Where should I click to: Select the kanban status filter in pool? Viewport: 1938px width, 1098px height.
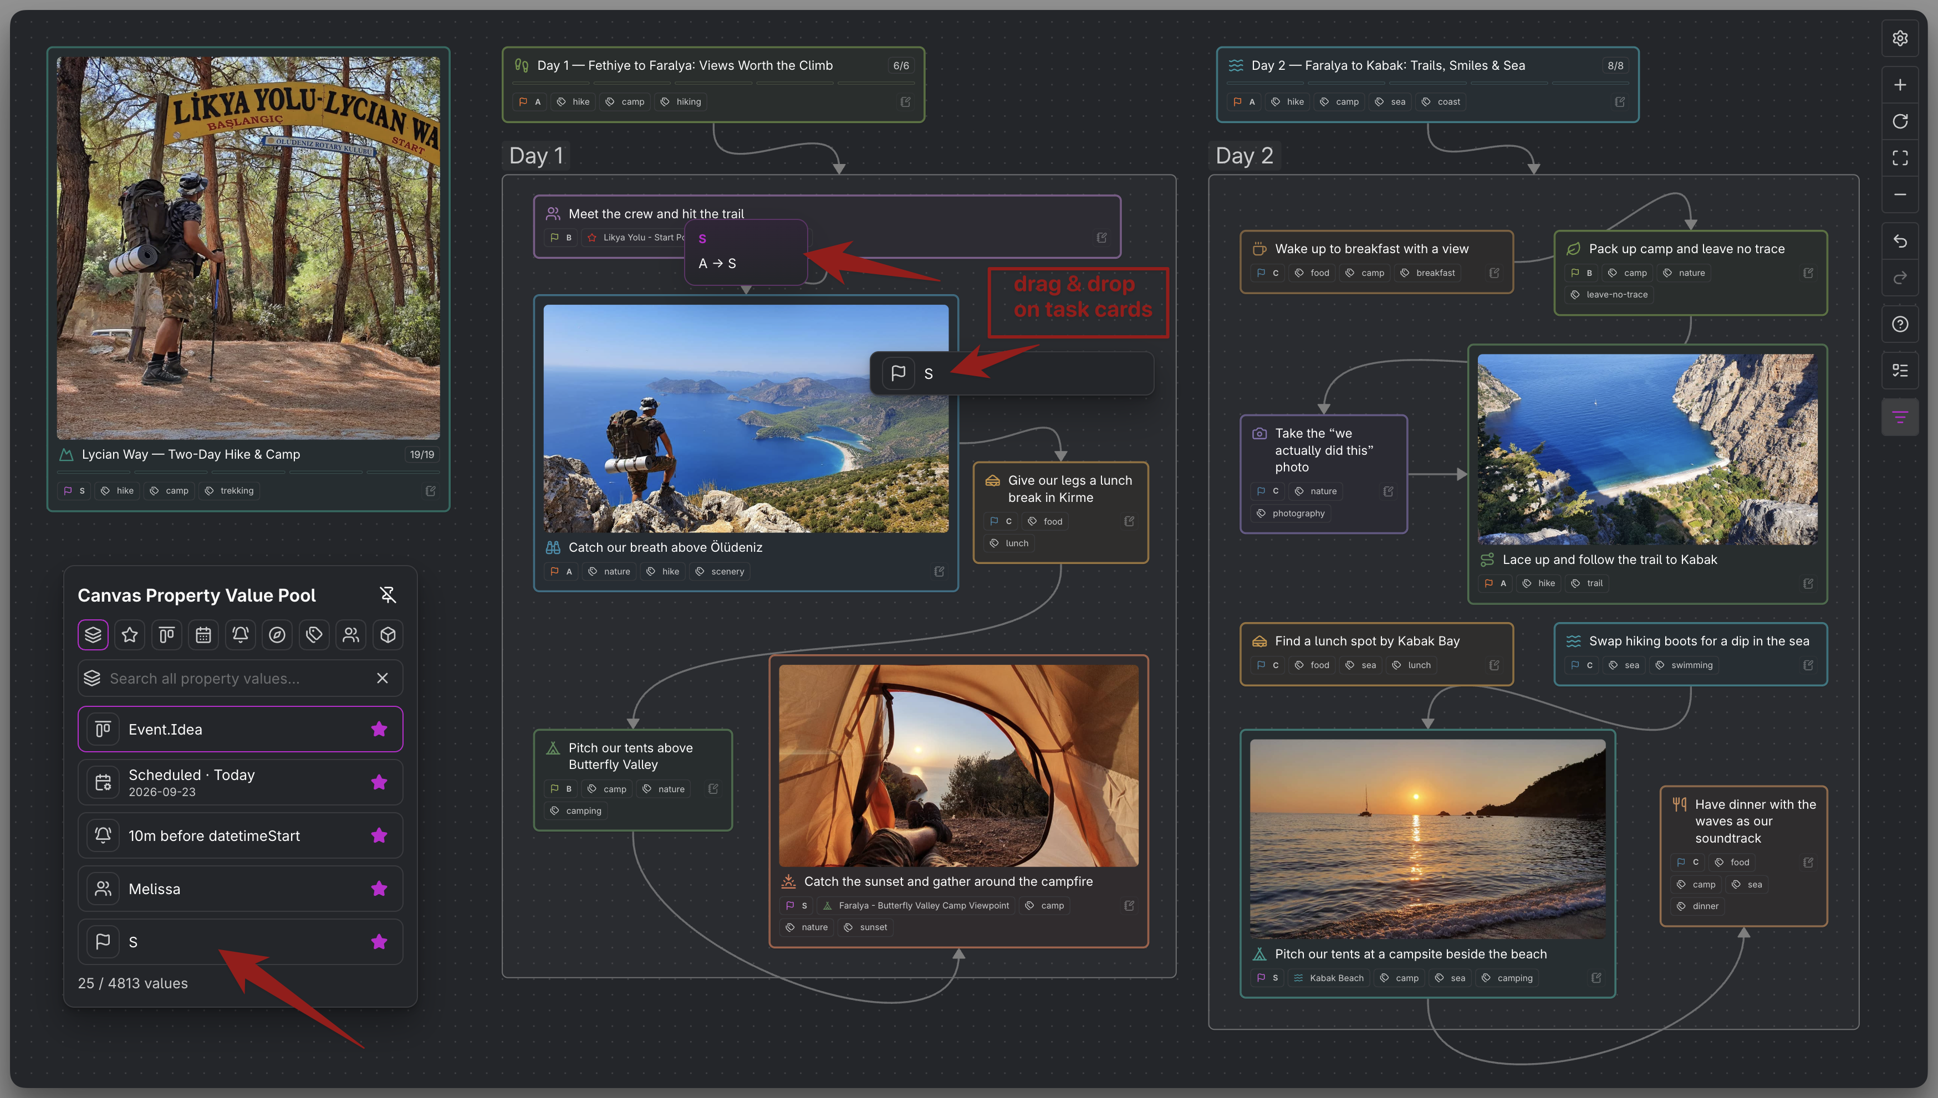click(x=167, y=635)
